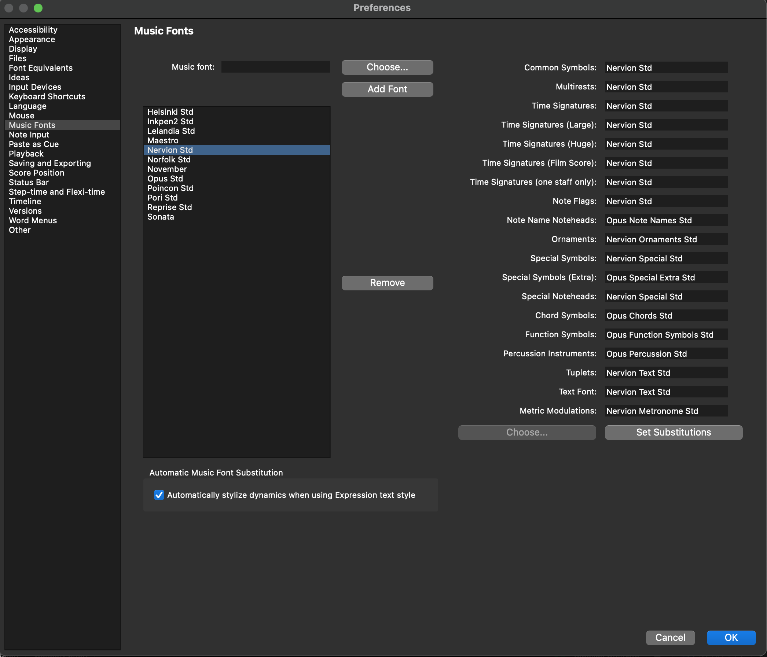This screenshot has height=657, width=767.
Task: Select Input Devices in sidebar
Action: point(62,87)
